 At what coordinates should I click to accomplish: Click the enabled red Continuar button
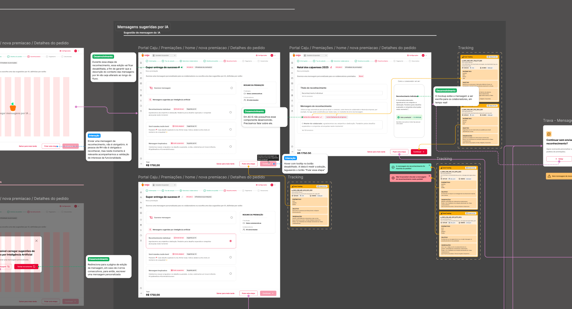click(x=418, y=152)
